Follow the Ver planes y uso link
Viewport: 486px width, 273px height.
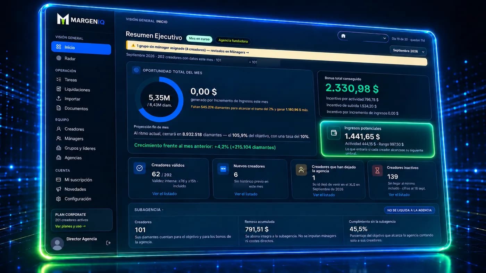(70, 226)
